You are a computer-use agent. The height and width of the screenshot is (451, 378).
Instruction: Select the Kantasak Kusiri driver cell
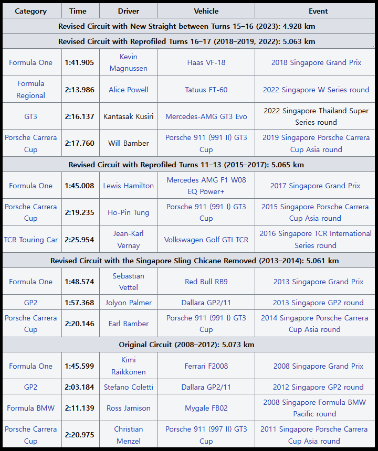coord(129,116)
